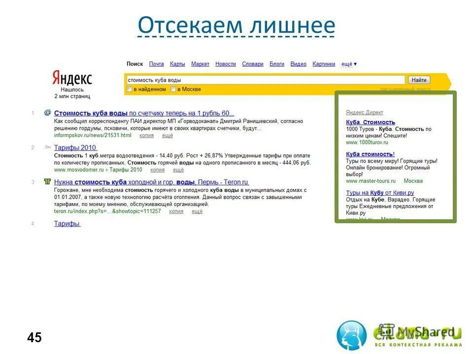This screenshot has height=354, width=473.
Task: Click the 'www.mosvodomer.ru › Тарифы 2010' URL
Action: point(98,170)
